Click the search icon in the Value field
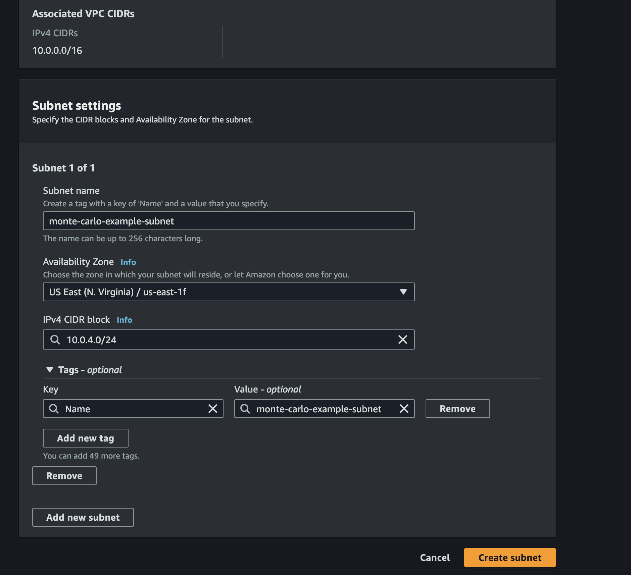The image size is (631, 575). [x=245, y=409]
